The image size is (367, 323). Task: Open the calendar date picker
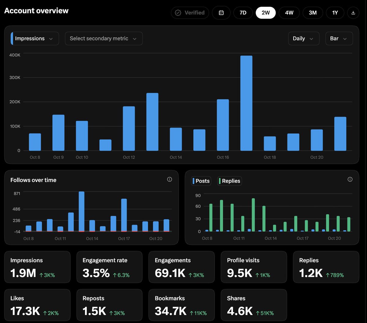(x=221, y=13)
